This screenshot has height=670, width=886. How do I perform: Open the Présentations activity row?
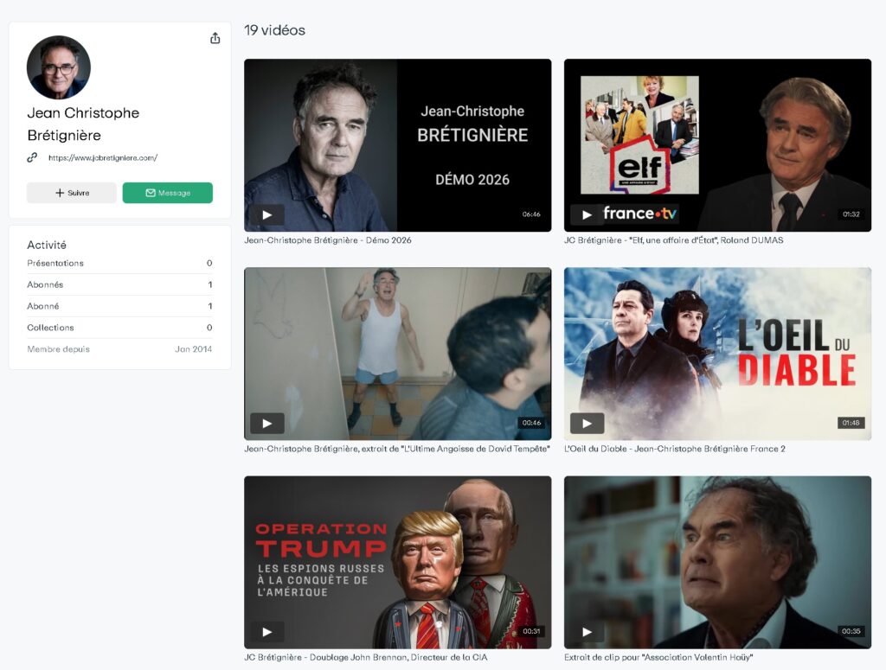[x=119, y=263]
